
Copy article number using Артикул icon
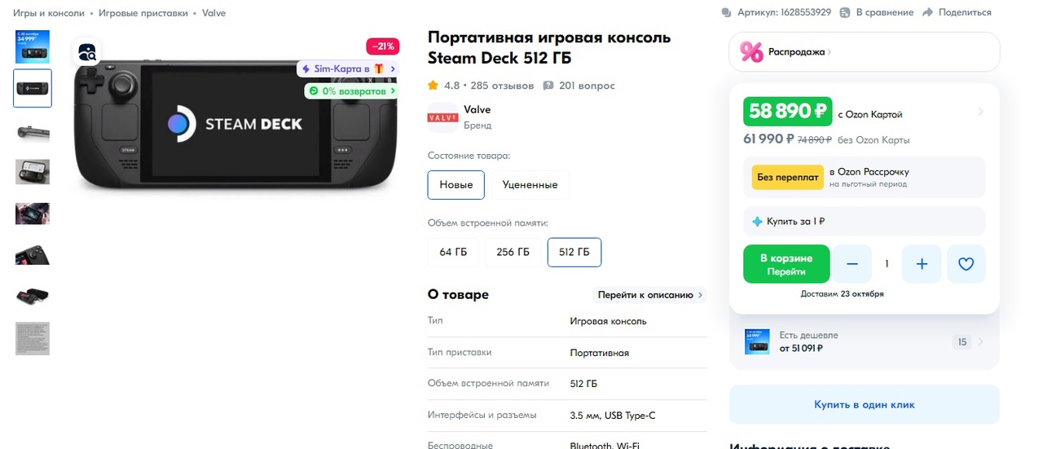[727, 12]
